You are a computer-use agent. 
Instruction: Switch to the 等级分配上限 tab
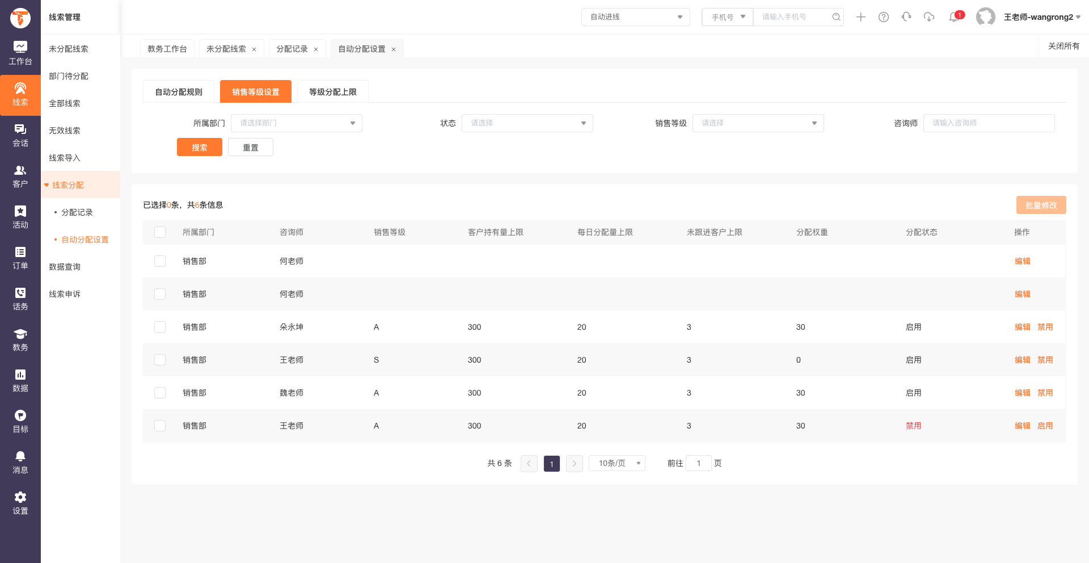(x=333, y=92)
